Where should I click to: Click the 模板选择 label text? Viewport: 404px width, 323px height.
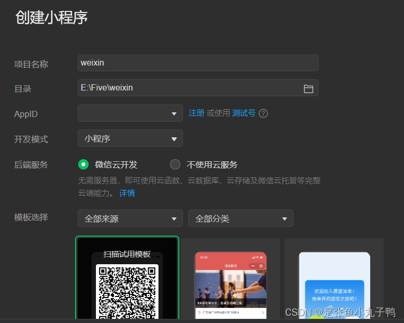[31, 217]
